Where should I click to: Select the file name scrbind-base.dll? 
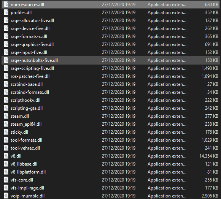click(27, 84)
